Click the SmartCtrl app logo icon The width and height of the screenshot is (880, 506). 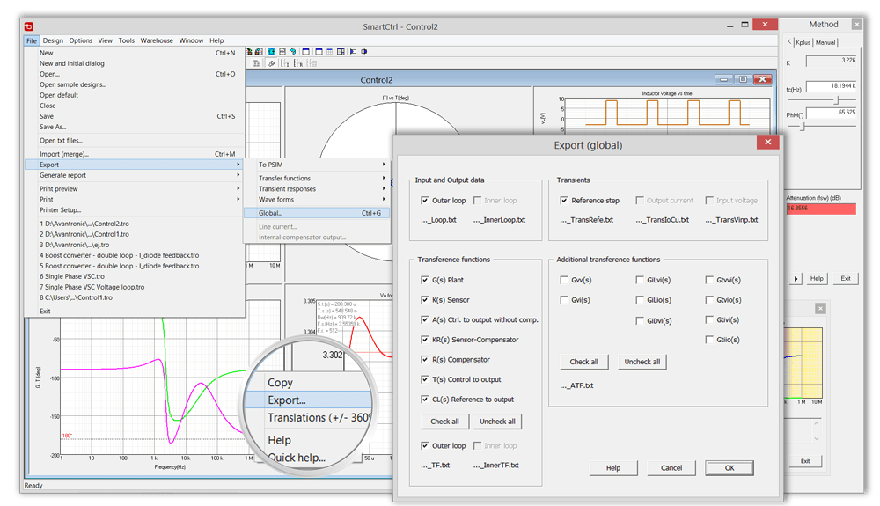30,26
